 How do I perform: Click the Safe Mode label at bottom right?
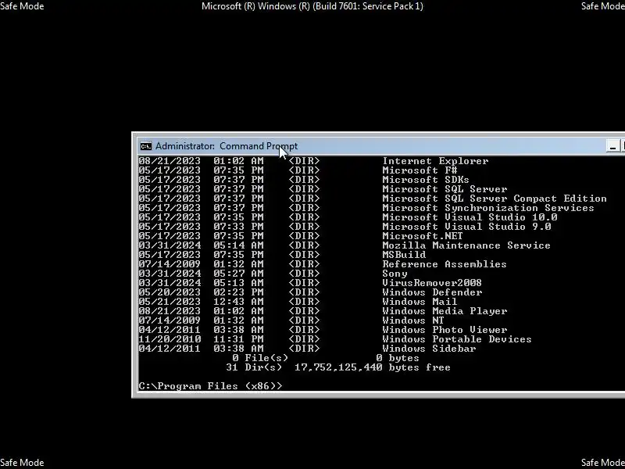[602, 463]
